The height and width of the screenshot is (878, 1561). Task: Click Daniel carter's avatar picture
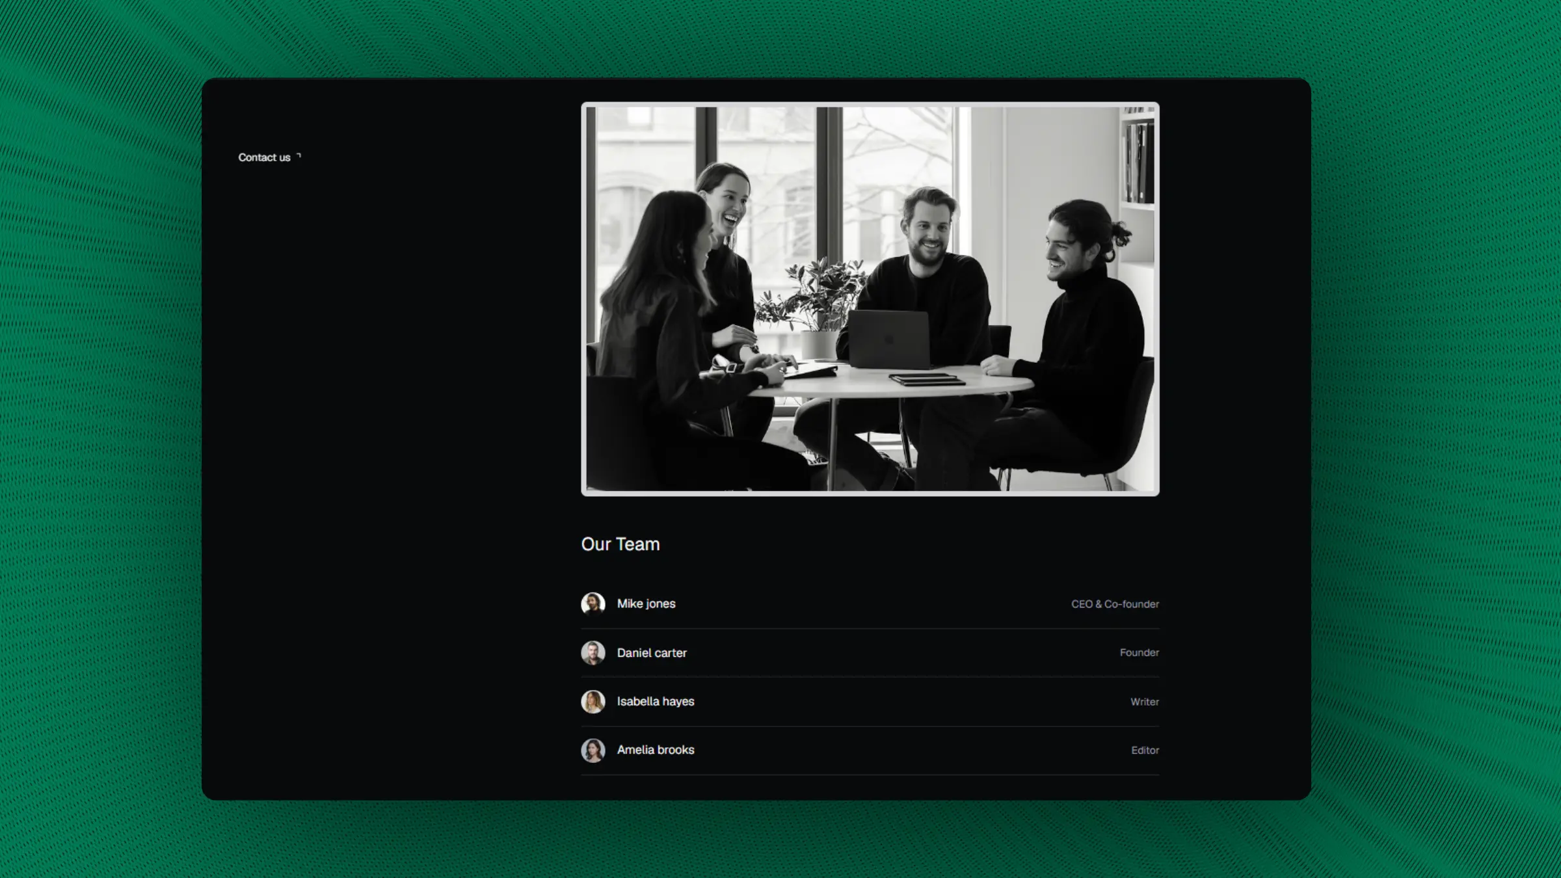(593, 652)
